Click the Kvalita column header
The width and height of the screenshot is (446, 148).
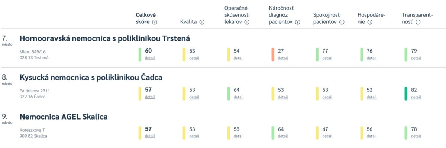[188, 22]
